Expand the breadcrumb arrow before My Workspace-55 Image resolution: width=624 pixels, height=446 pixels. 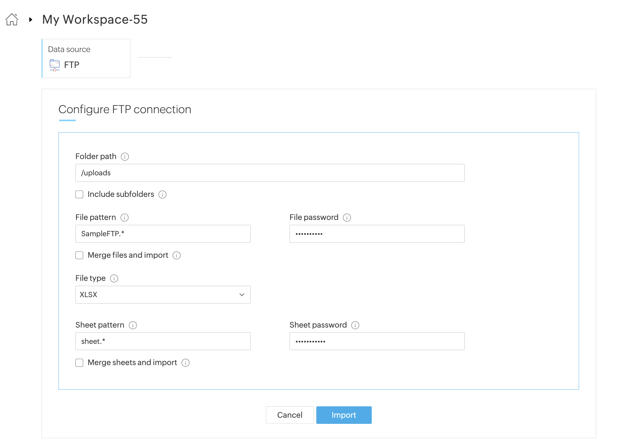pos(30,20)
